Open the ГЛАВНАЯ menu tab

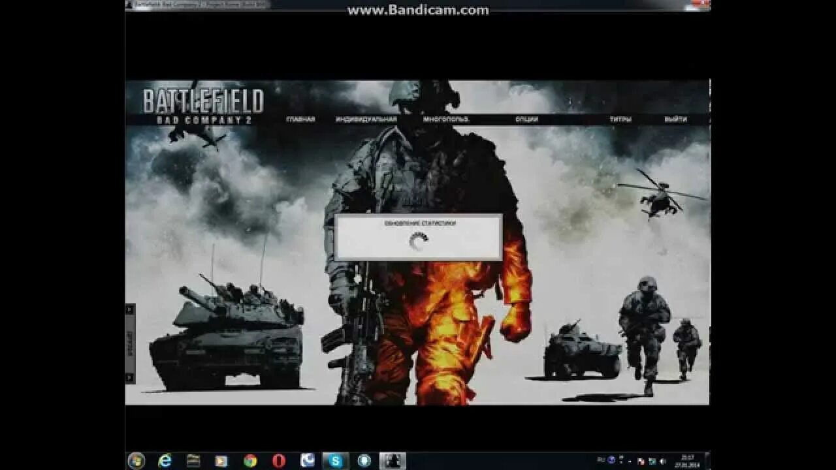[x=300, y=119]
